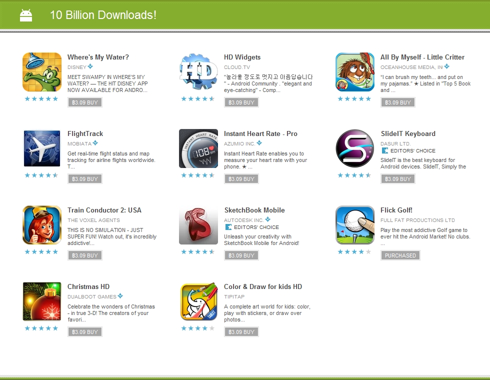
Task: Click the star rating under HD Widgets
Action: [x=198, y=99]
